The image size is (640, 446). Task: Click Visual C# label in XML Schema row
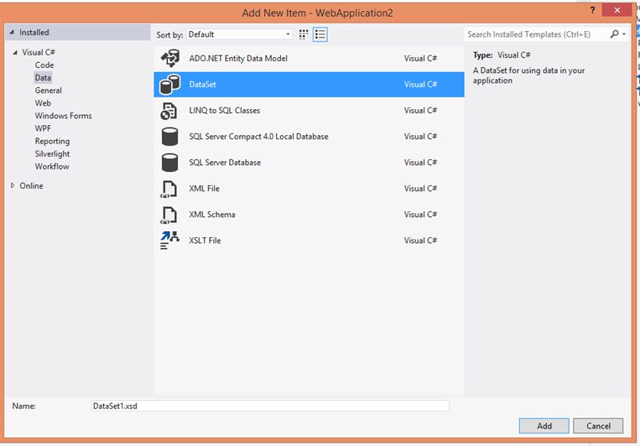click(x=420, y=215)
